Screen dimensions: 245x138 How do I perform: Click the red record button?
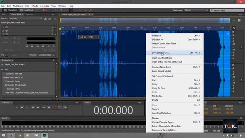pos(54,107)
